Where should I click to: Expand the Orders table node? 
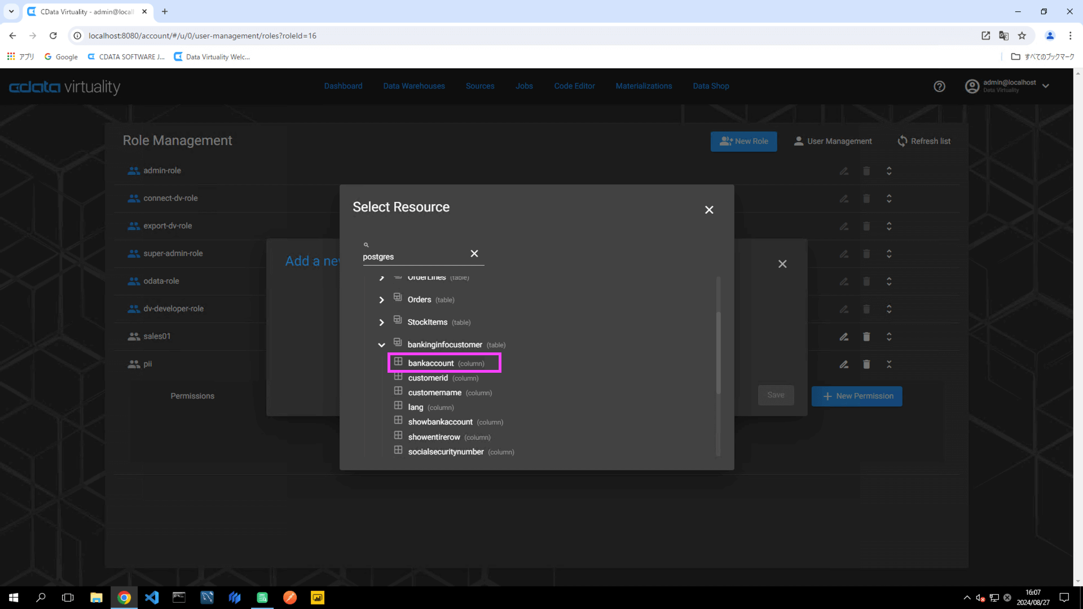click(381, 300)
